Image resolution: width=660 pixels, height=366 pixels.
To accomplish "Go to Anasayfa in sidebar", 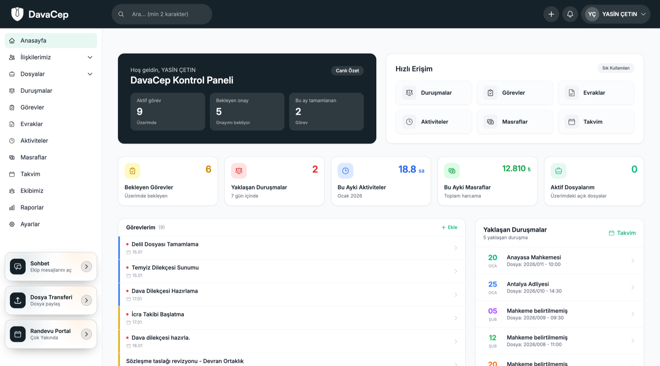I will coord(51,41).
